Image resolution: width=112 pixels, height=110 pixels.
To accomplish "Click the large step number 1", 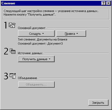I will tap(5, 25).
